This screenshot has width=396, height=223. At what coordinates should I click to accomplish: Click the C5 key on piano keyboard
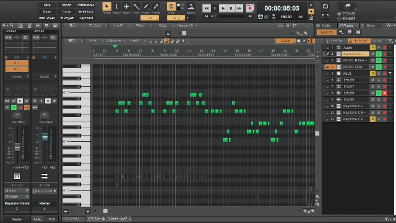point(77,92)
